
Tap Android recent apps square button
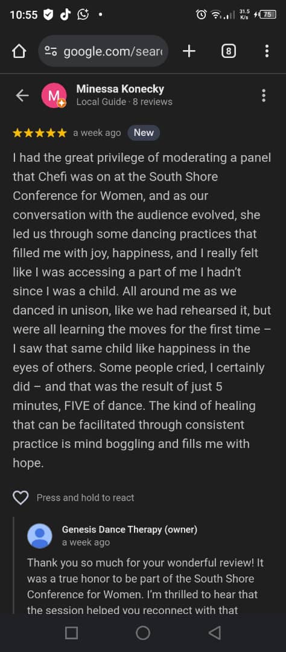tap(71, 633)
